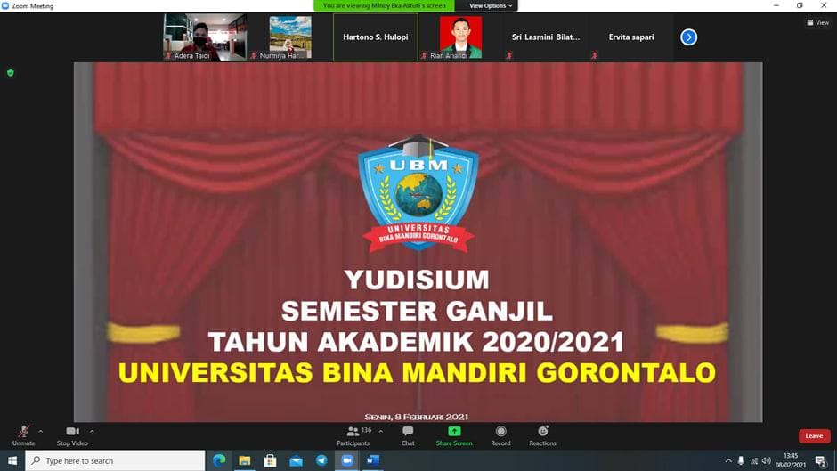This screenshot has height=471, width=837.
Task: Click the Windows search box
Action: click(x=114, y=460)
